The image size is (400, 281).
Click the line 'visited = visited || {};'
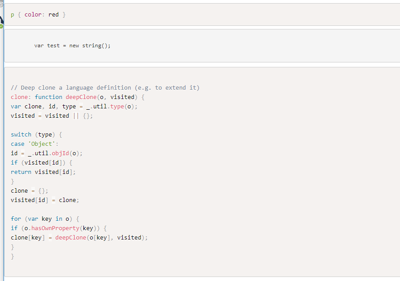52,116
